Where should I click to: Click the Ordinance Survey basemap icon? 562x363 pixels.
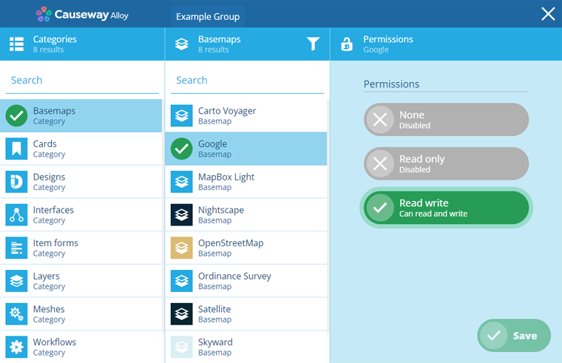coord(182,281)
